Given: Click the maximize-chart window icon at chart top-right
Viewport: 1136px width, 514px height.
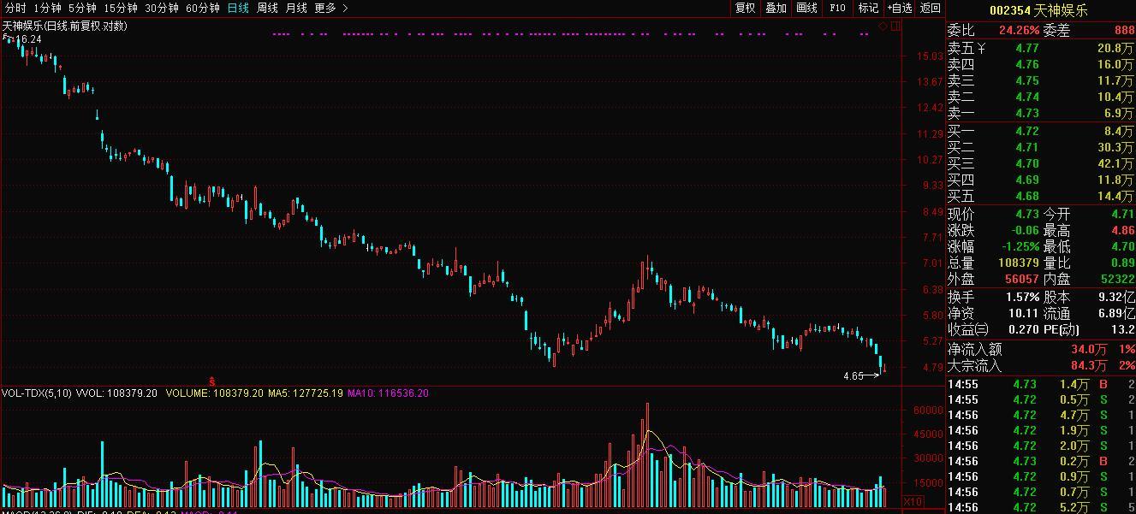Looking at the screenshot, I should 895,26.
